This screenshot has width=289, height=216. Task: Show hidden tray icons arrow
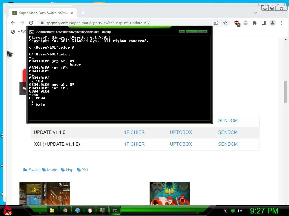tap(225, 211)
